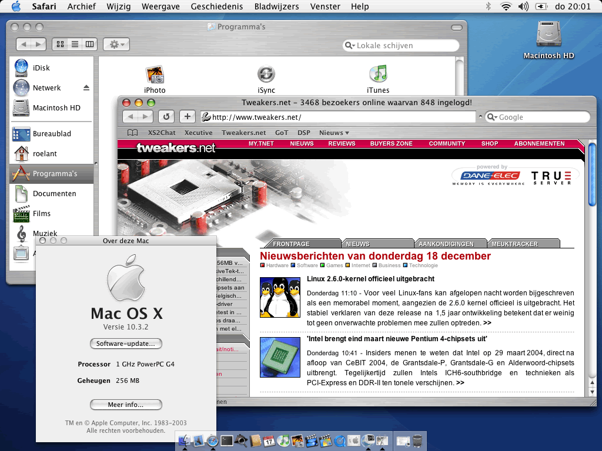Open Linux 2.6.0-kernel officieel uitgebracht headline
This screenshot has width=602, height=451.
pos(370,279)
